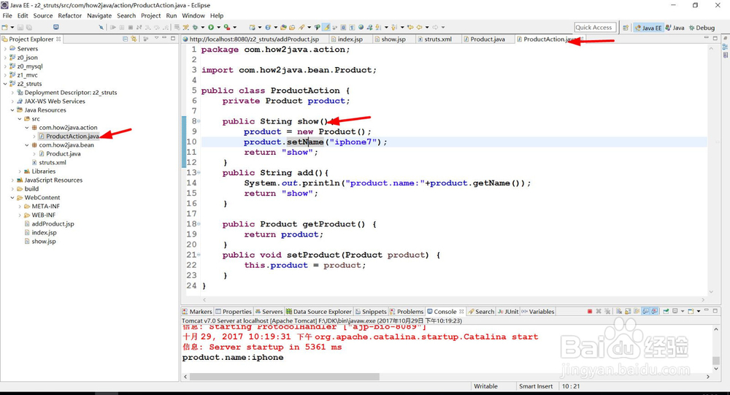This screenshot has width=730, height=395.
Task: Switch to the Java perspective button
Action: click(675, 28)
